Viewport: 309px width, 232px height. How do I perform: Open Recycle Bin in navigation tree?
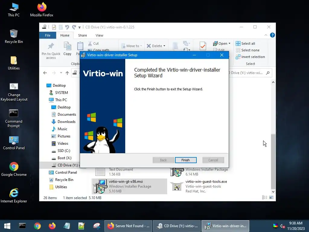[61, 180]
